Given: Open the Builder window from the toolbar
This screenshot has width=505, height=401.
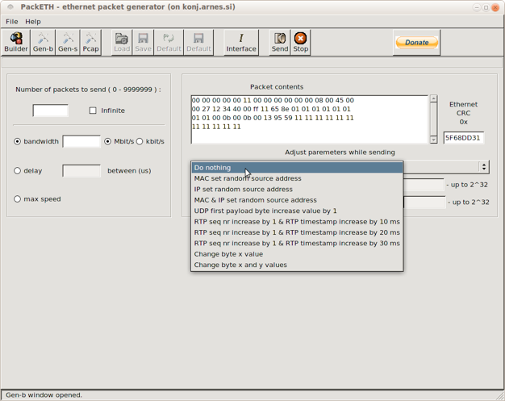Looking at the screenshot, I should pyautogui.click(x=16, y=43).
